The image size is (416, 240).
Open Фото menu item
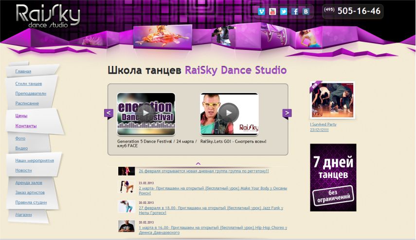20,138
